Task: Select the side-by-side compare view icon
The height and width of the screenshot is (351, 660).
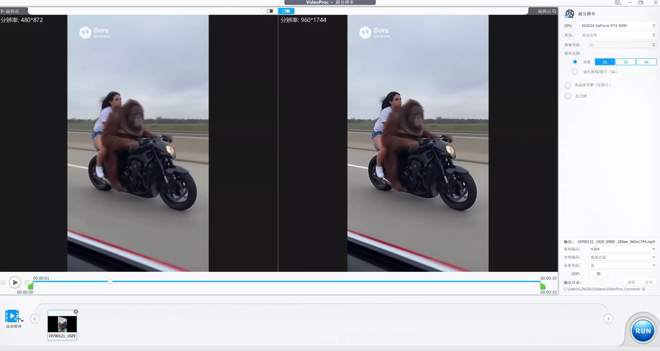Action: (286, 11)
